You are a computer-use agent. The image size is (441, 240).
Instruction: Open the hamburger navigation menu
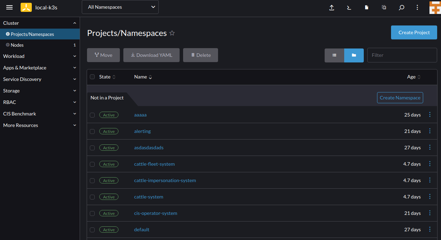9,7
